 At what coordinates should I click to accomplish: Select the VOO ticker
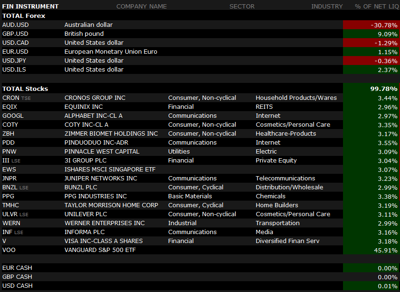[9, 250]
